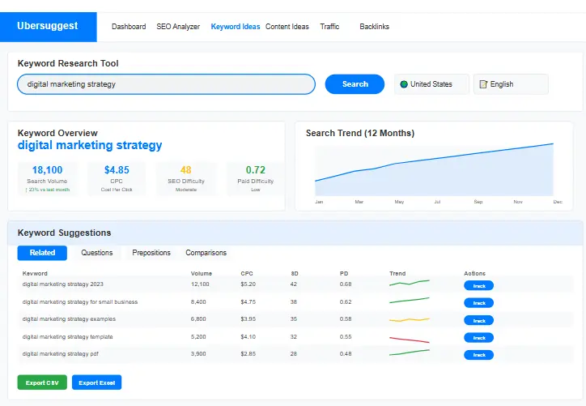Viewport: 586px width, 406px height.
Task: Click the globe icon in country selector
Action: pyautogui.click(x=404, y=84)
